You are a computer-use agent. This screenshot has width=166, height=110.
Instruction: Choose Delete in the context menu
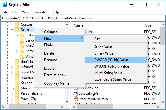59,53
